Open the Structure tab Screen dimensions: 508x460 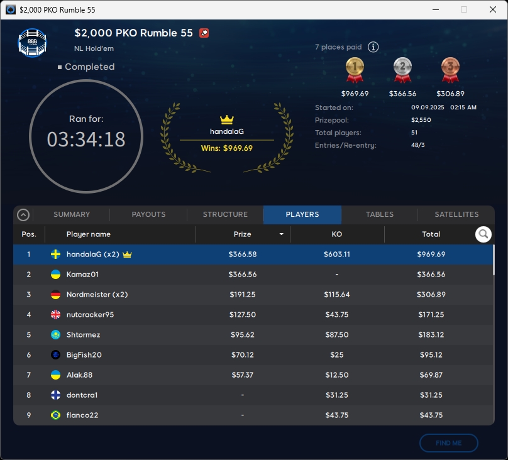pyautogui.click(x=225, y=214)
